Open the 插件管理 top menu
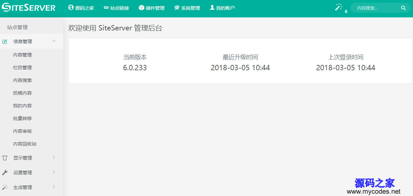The width and height of the screenshot is (413, 196). click(x=152, y=8)
